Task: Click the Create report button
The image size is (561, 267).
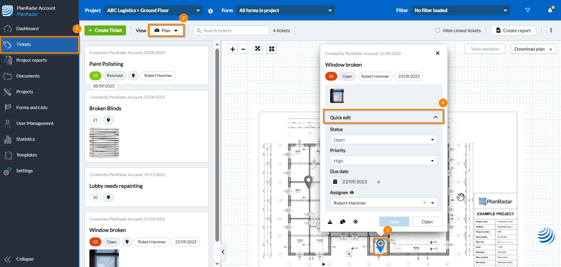Action: pos(513,30)
